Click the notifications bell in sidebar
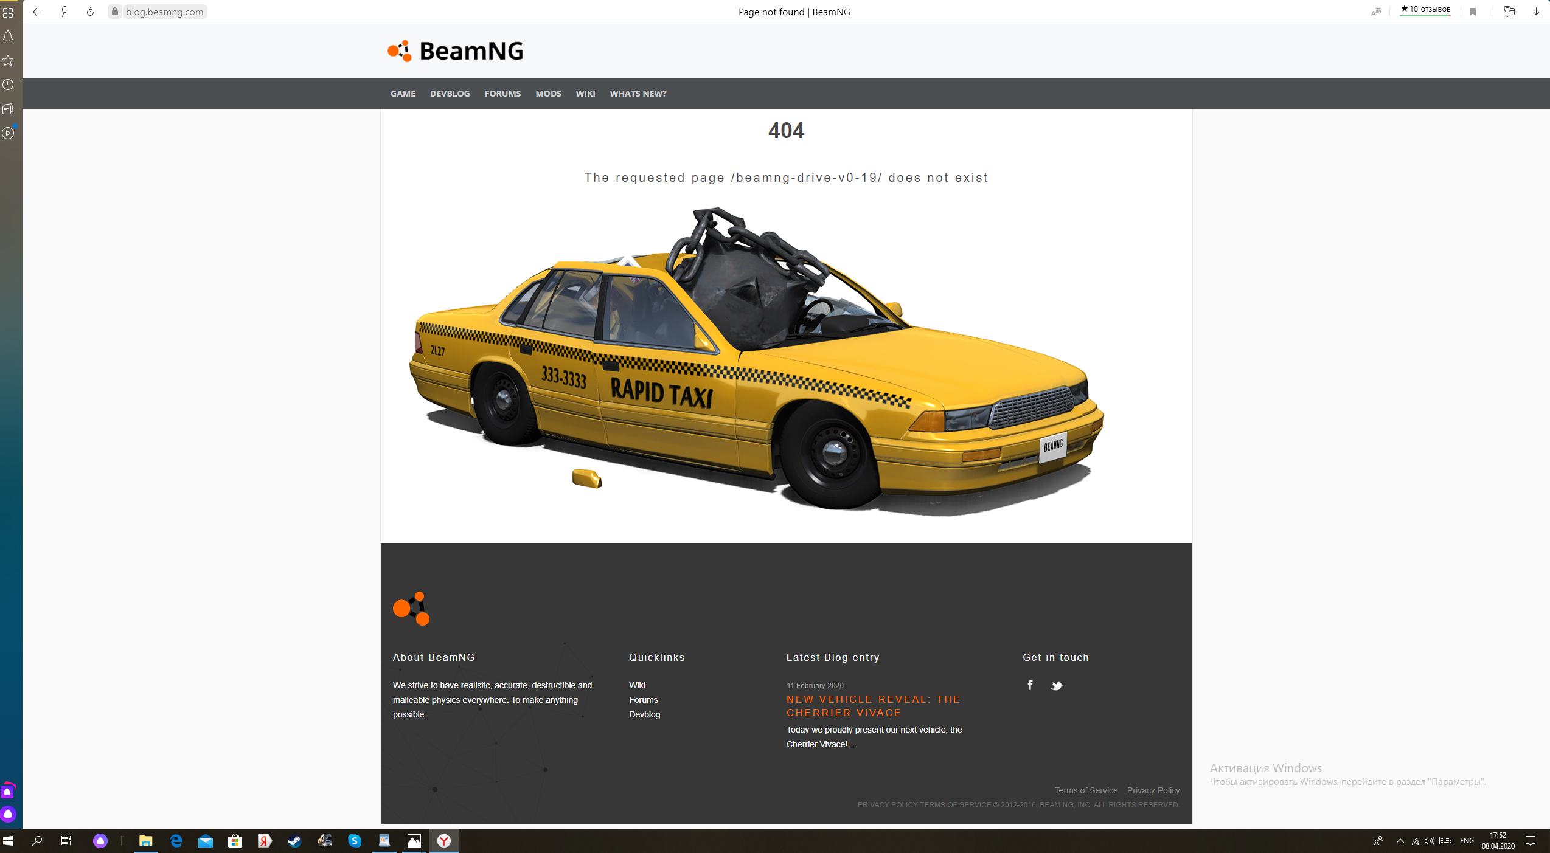Image resolution: width=1550 pixels, height=853 pixels. click(8, 36)
